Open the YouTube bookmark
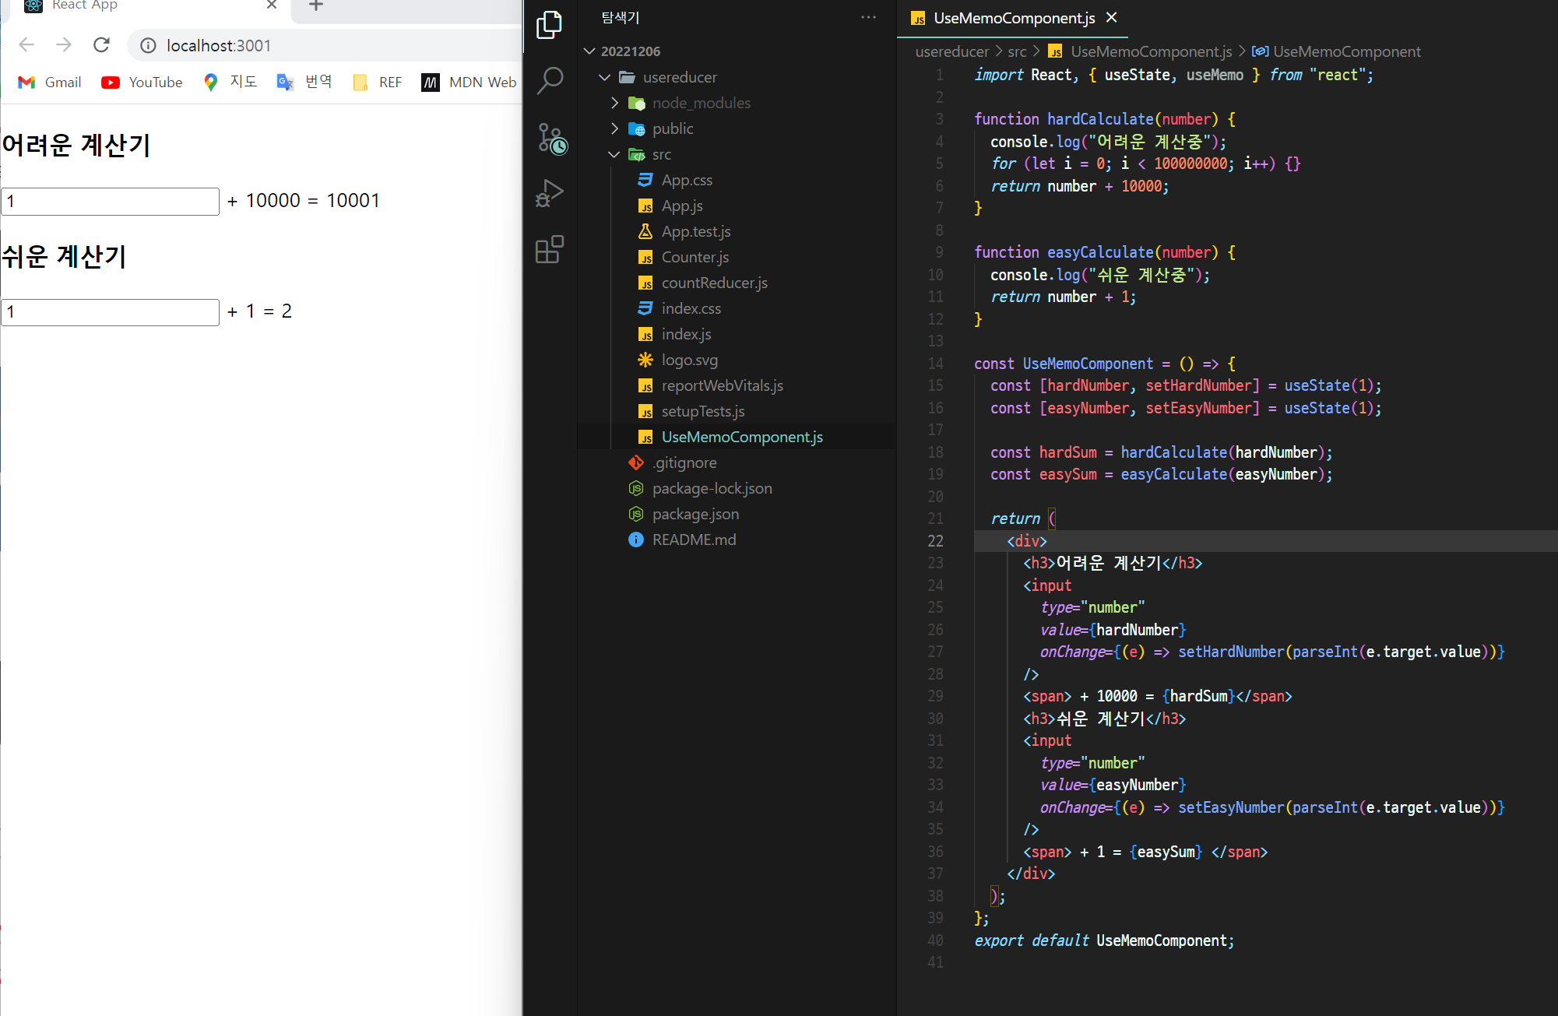 [x=142, y=83]
